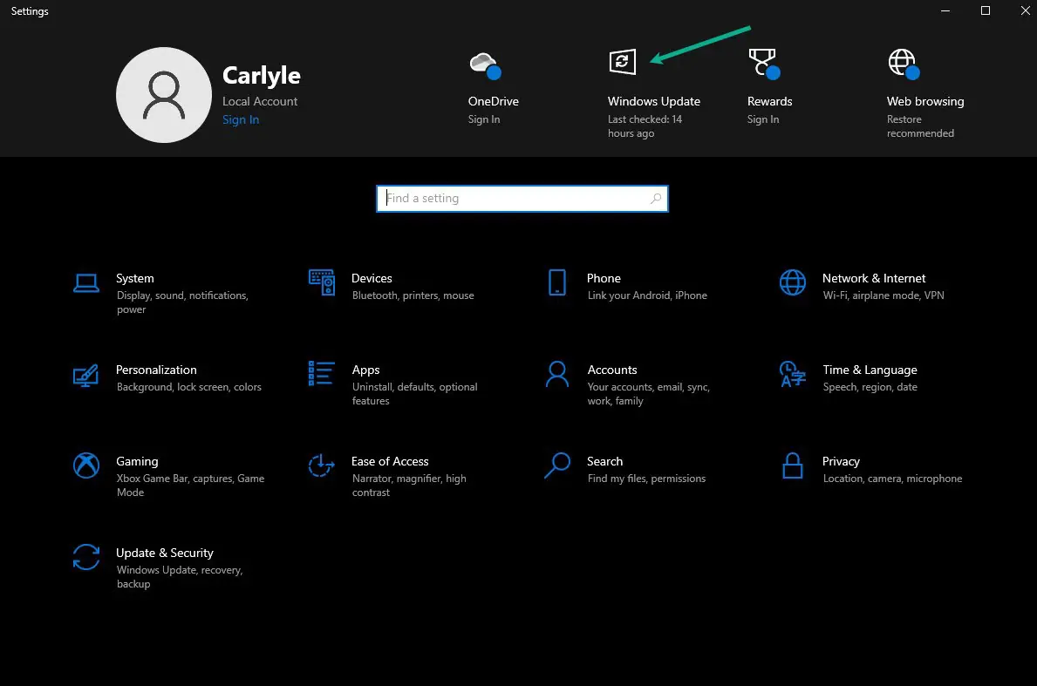Image resolution: width=1037 pixels, height=686 pixels.
Task: Open the Network & Internet globe icon
Action: coord(792,283)
